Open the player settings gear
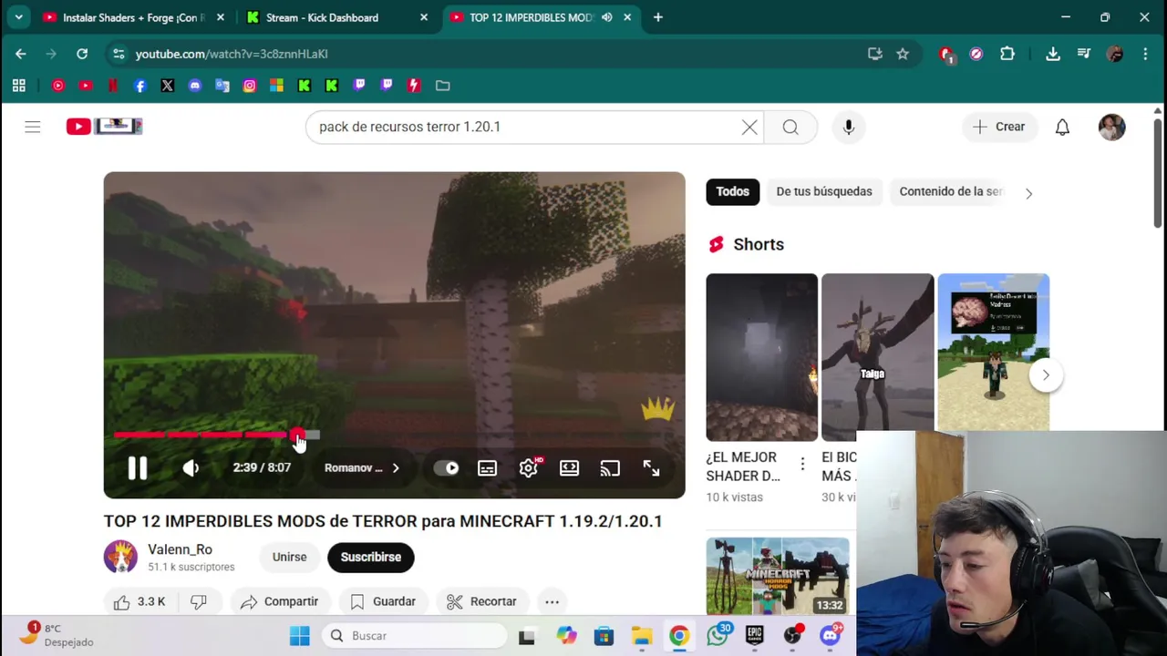Viewport: 1167px width, 656px height. [529, 468]
